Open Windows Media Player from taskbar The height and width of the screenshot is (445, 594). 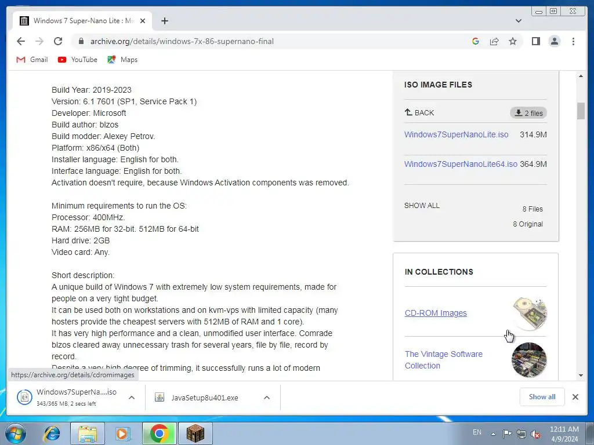point(122,433)
